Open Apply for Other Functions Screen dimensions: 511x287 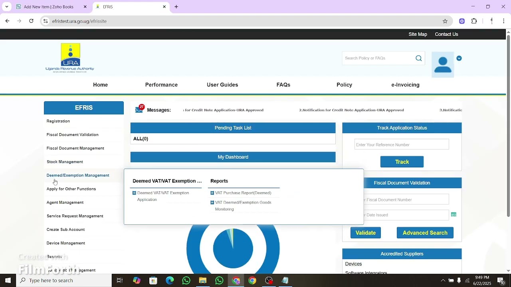click(x=71, y=189)
